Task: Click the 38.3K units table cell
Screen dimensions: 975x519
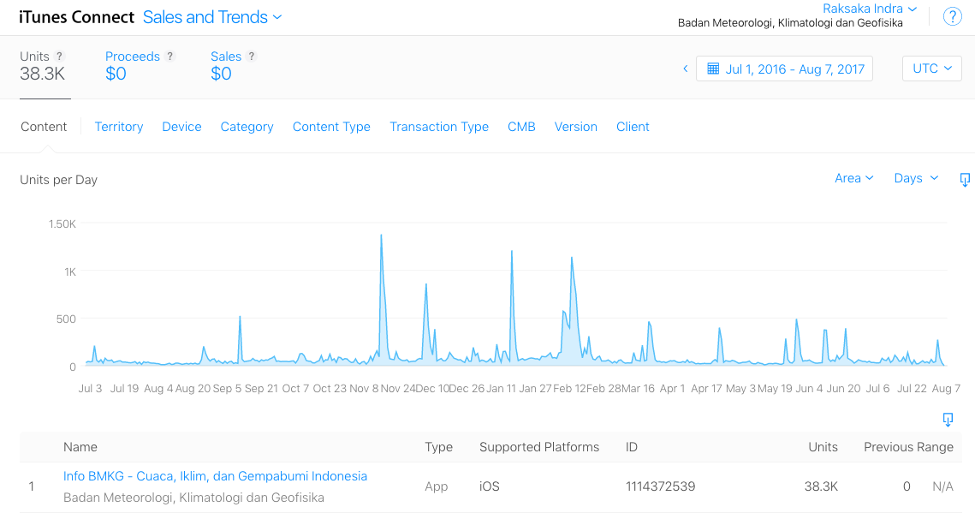Action: coord(821,486)
